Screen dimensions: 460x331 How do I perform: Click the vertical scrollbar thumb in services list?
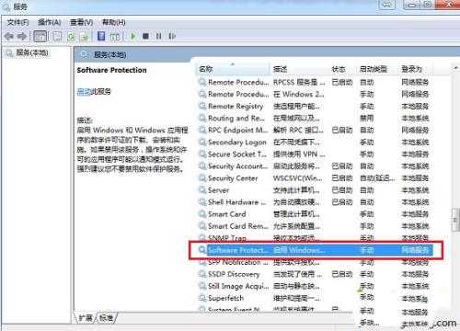(x=455, y=220)
